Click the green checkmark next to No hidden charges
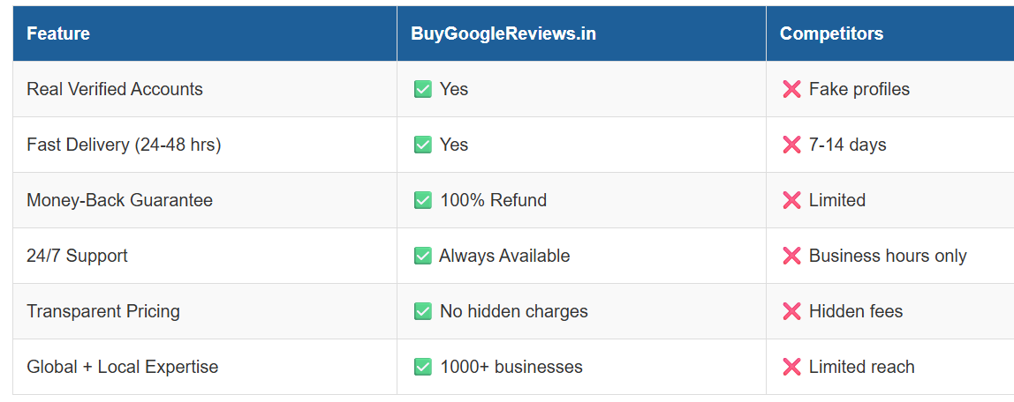 (x=423, y=311)
